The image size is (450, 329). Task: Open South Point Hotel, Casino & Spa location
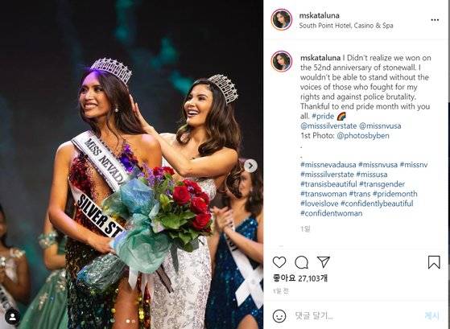click(x=346, y=26)
